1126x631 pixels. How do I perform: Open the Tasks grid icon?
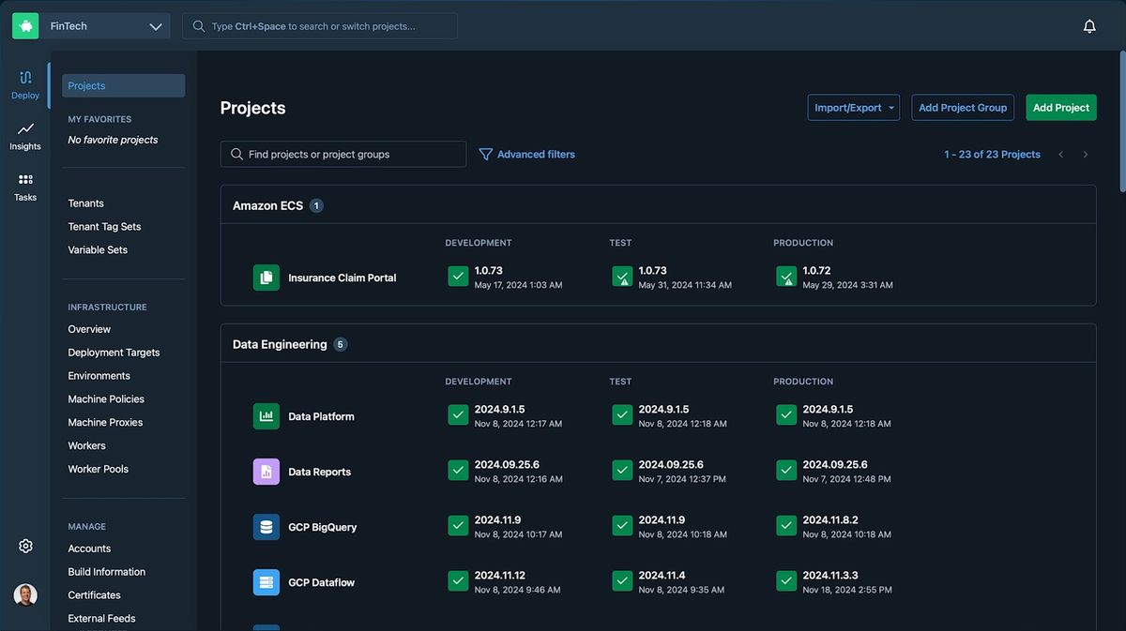[x=25, y=180]
